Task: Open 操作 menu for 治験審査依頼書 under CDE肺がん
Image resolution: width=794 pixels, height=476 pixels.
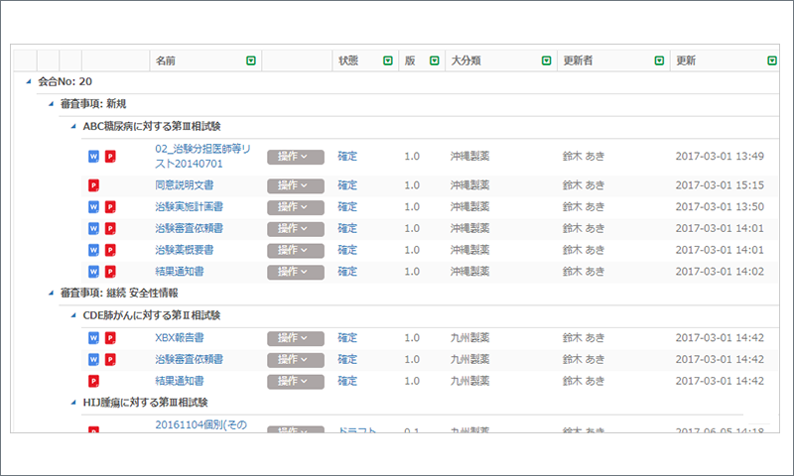Action: point(296,360)
